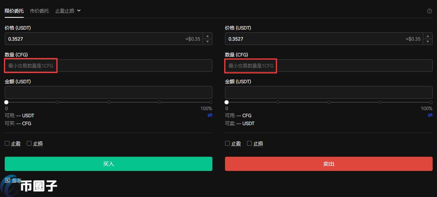This screenshot has width=437, height=197.
Task: Click the green 买入 button
Action: [x=108, y=164]
